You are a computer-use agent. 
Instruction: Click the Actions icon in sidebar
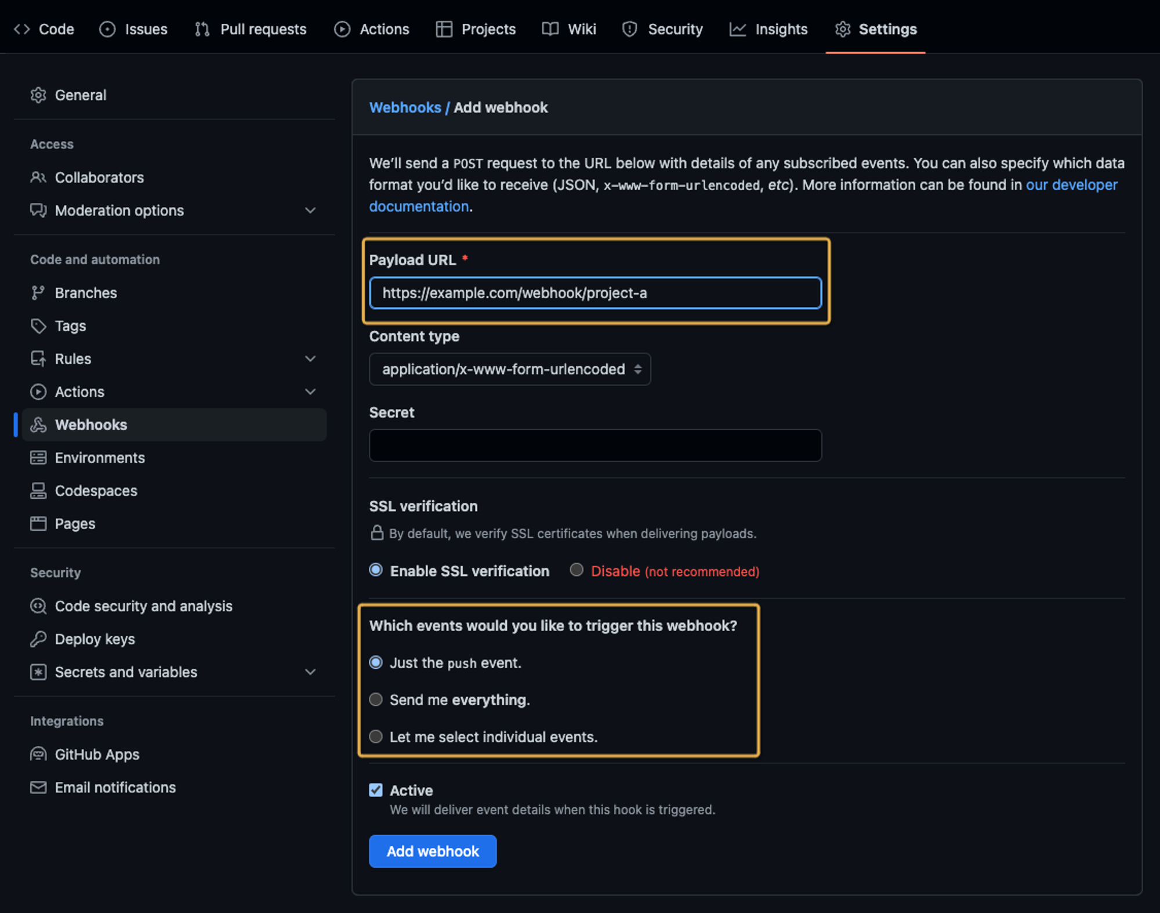tap(39, 390)
